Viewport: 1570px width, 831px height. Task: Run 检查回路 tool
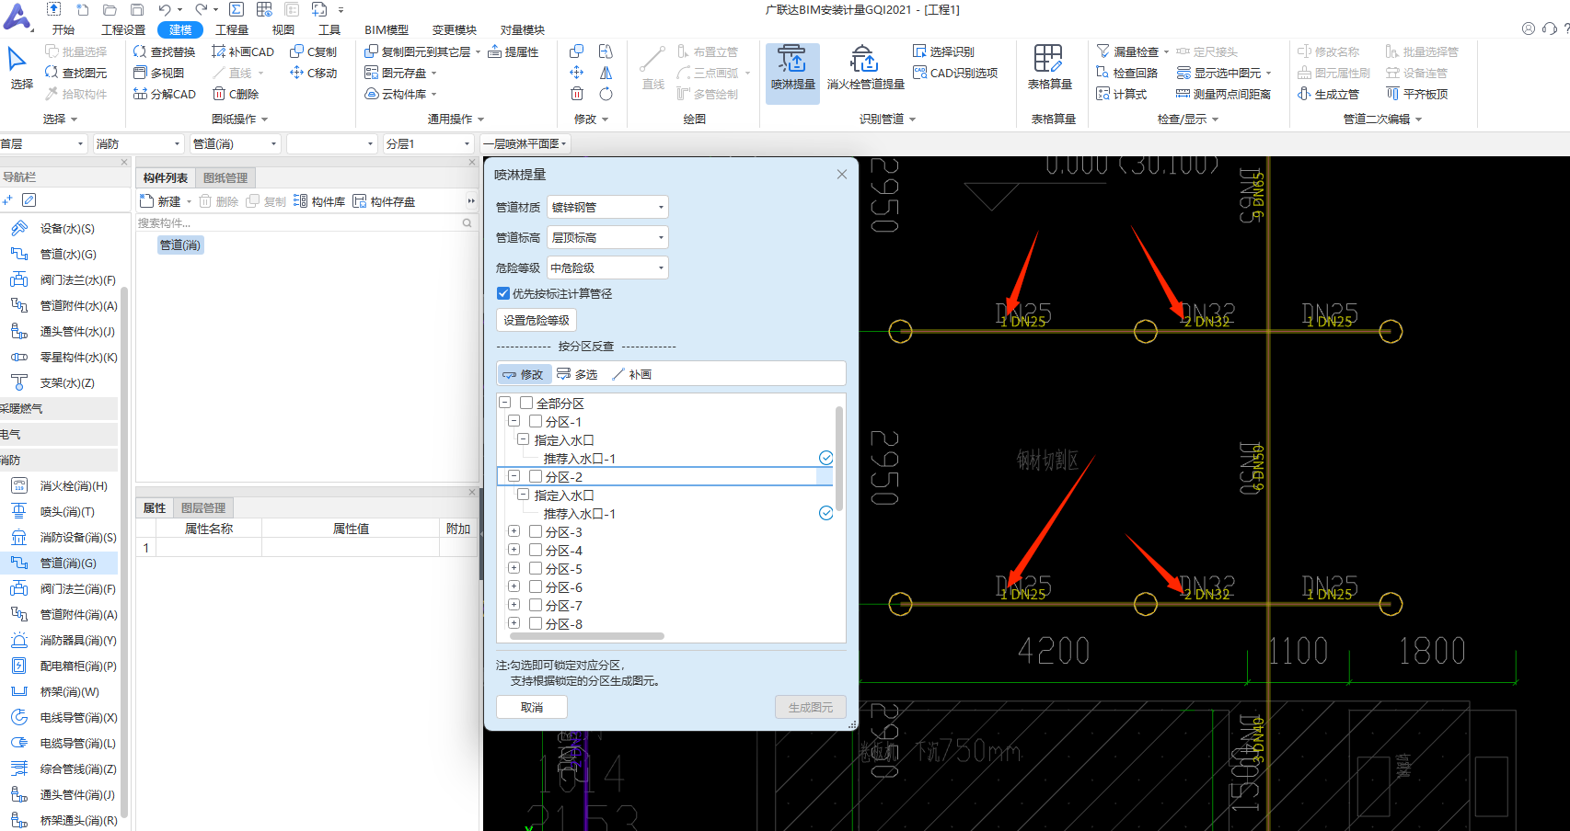(x=1126, y=73)
